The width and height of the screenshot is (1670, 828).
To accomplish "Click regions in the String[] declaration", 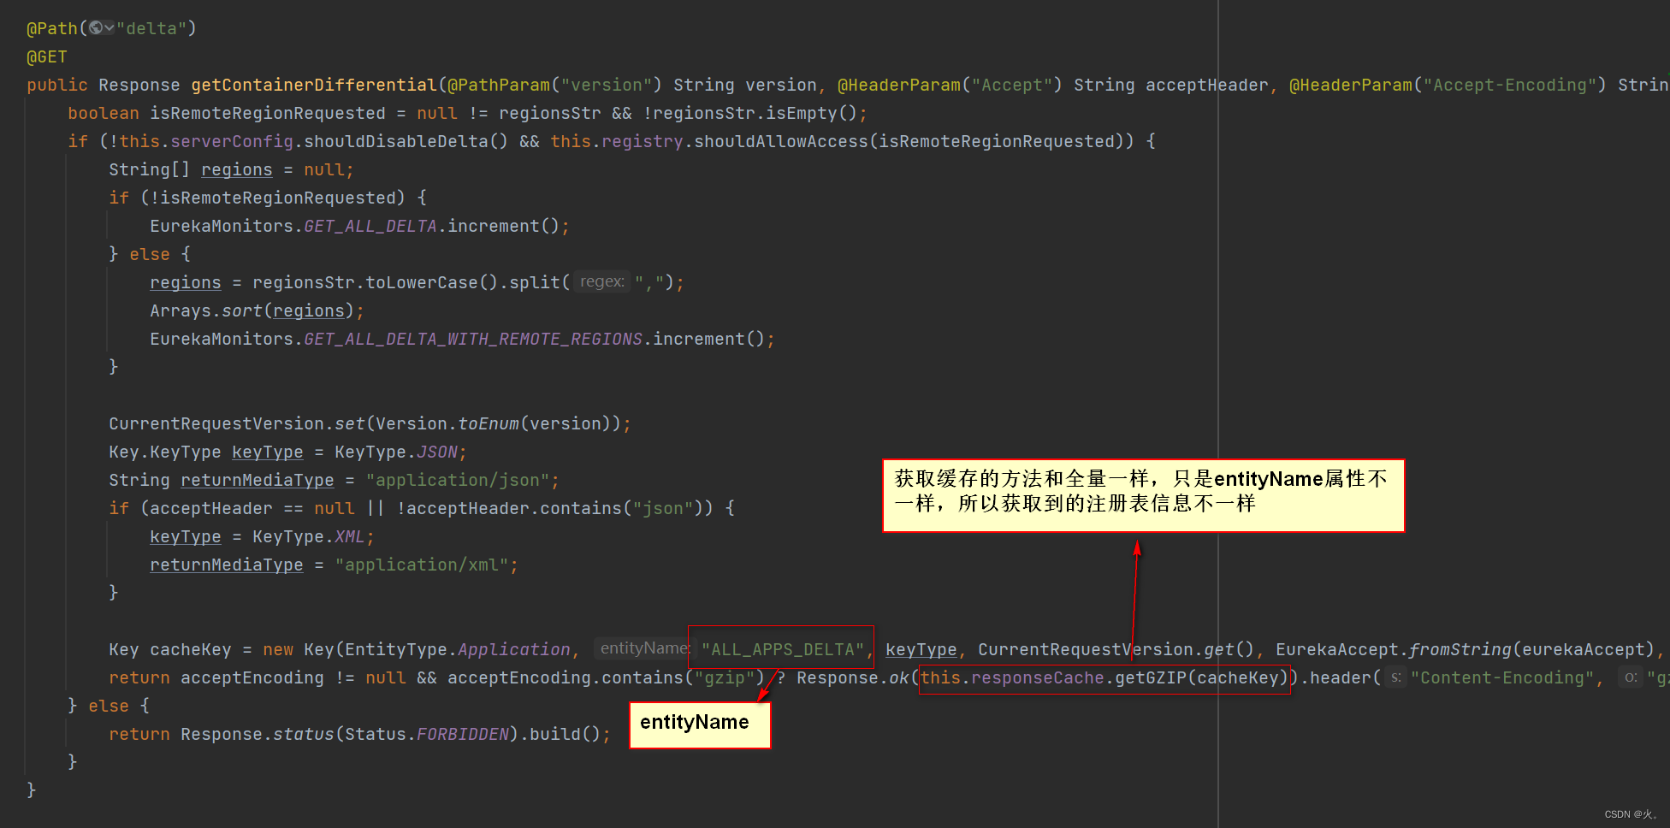I will (x=237, y=169).
